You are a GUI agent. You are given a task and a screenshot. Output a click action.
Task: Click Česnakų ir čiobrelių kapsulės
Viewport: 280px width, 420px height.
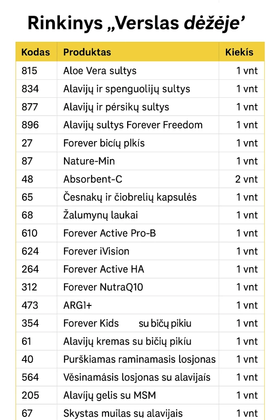tap(130, 197)
